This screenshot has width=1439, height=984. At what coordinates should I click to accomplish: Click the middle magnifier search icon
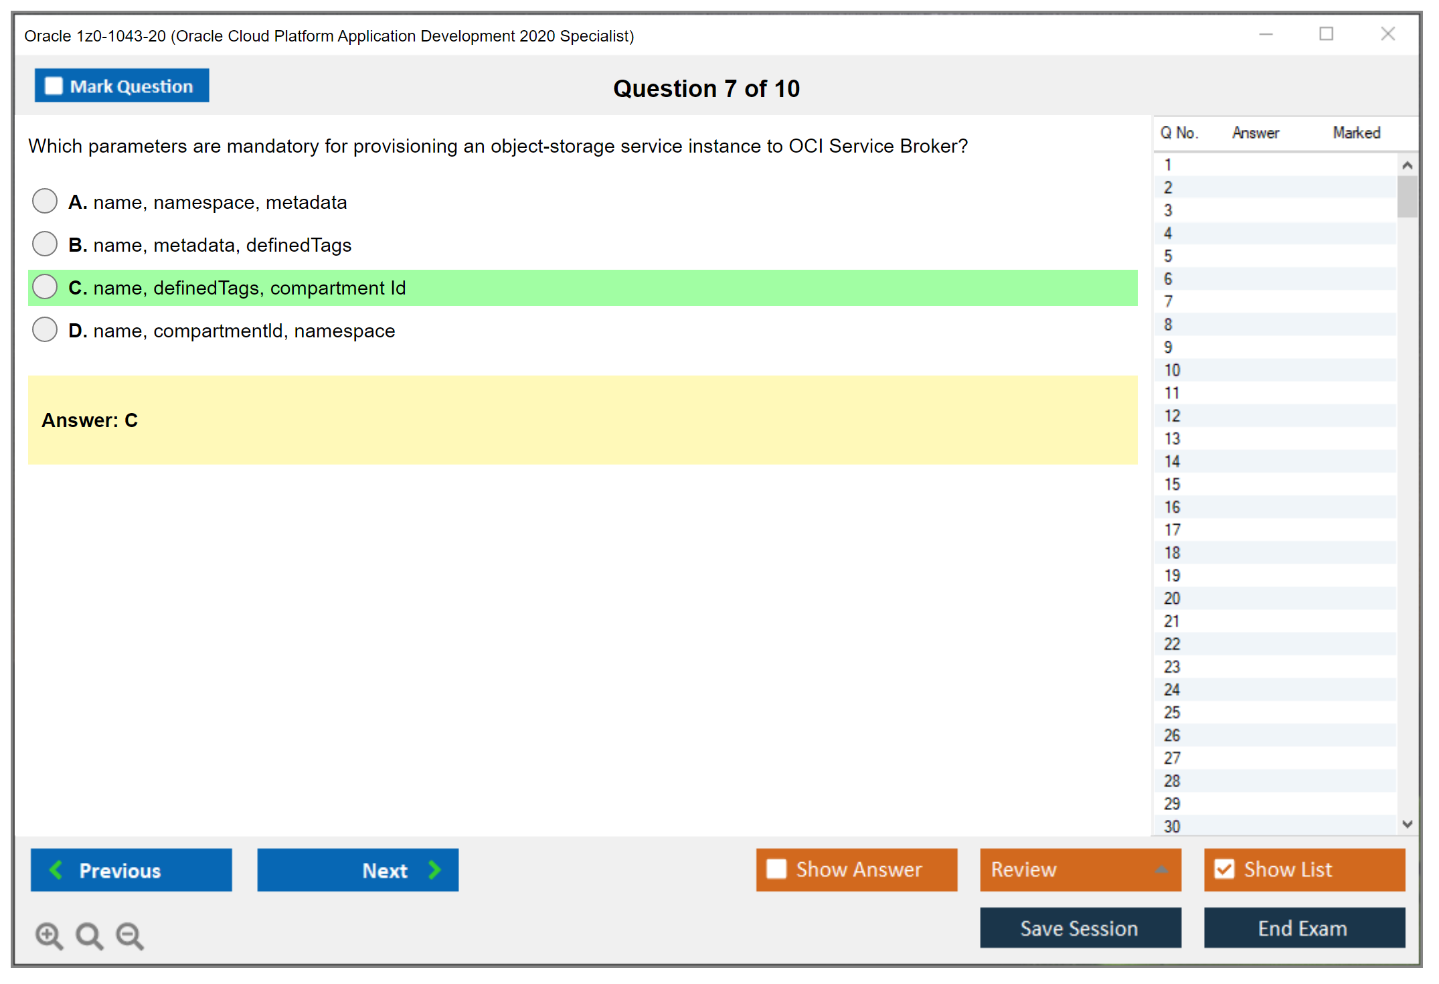pyautogui.click(x=89, y=936)
